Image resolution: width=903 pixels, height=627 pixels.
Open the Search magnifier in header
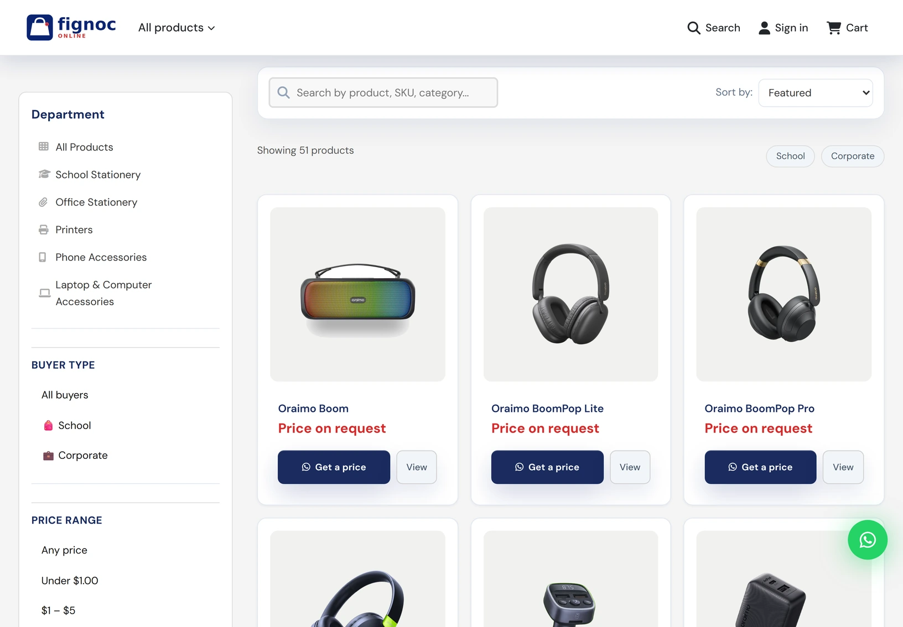pyautogui.click(x=693, y=28)
